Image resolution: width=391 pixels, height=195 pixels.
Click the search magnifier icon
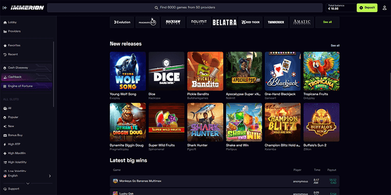(156, 8)
